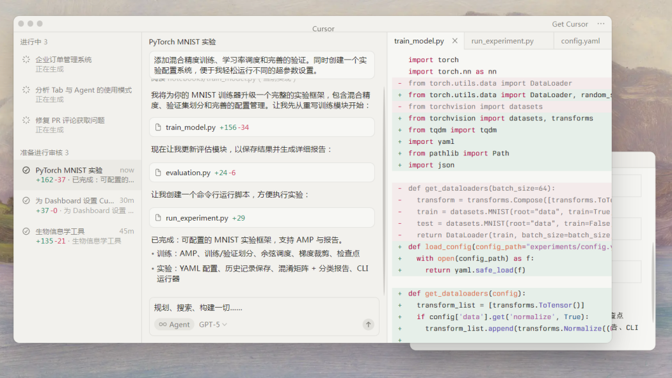Viewport: 672px width, 378px height.
Task: Click the spinner icon beside 分析 Tab 与 Agent
Action: click(x=26, y=90)
